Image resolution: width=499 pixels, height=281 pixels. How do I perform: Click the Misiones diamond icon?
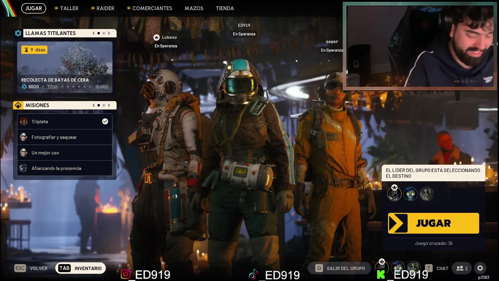click(x=18, y=105)
